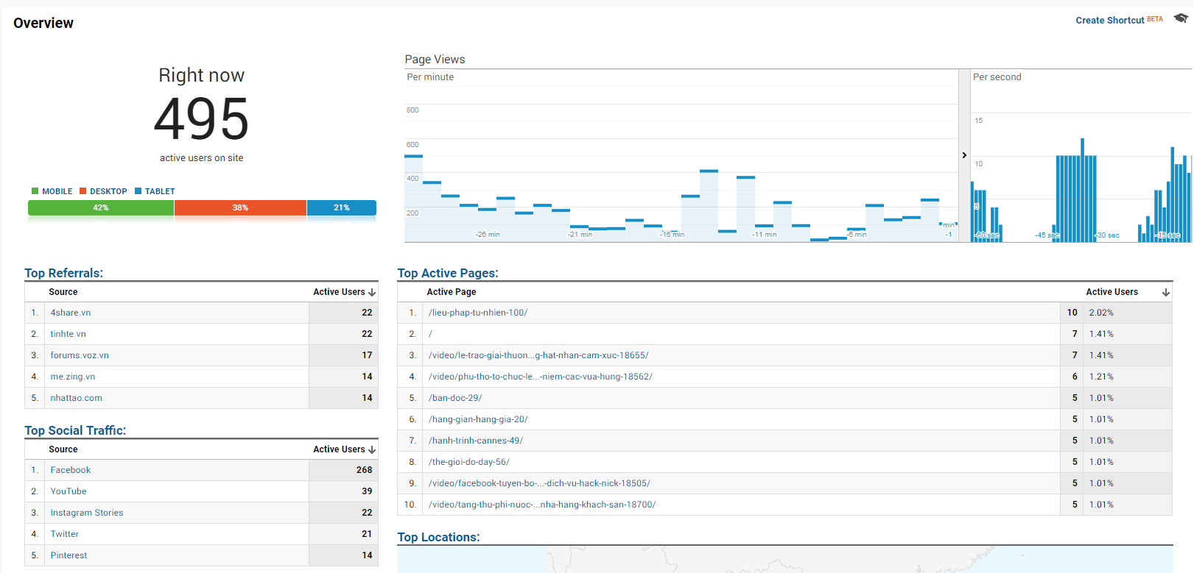Click the -26 min marker on per-minute chart

pyautogui.click(x=488, y=235)
